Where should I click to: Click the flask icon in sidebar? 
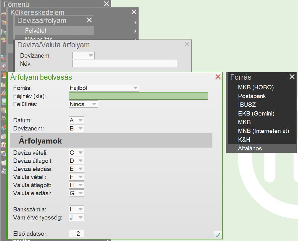pyautogui.click(x=3, y=93)
